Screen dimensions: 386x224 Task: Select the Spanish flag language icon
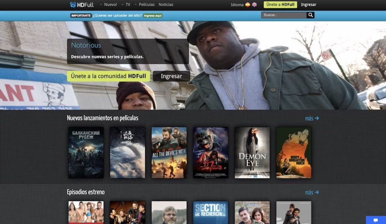point(248,4)
